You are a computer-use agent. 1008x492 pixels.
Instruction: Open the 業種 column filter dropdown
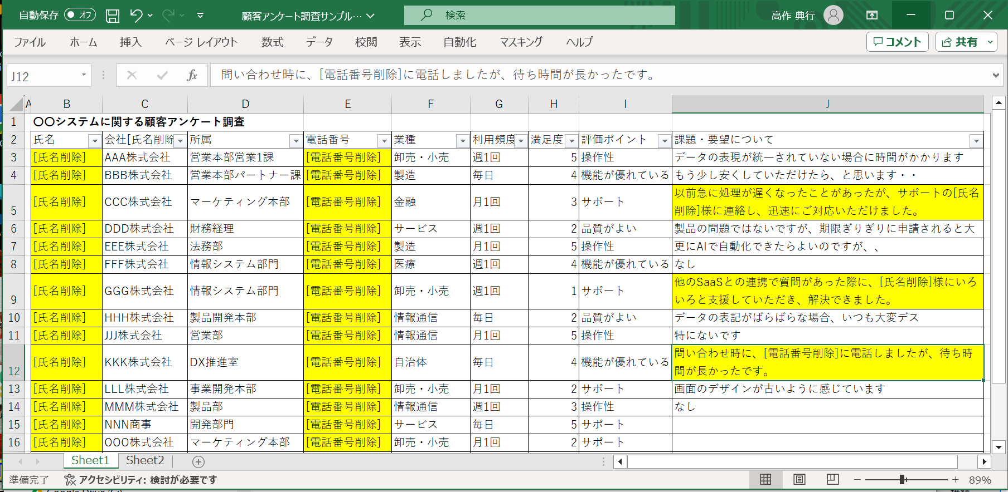click(x=462, y=141)
